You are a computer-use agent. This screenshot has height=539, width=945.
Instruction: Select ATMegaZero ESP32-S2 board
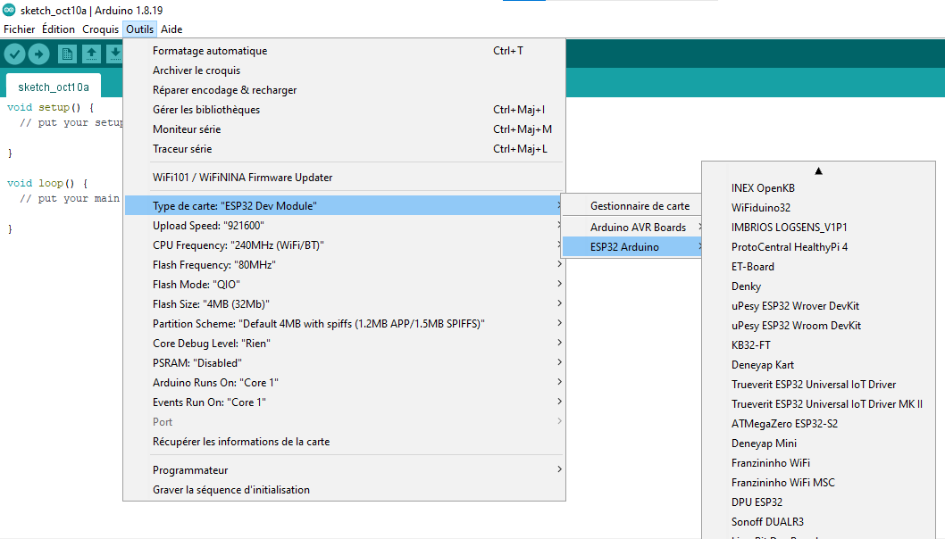[818, 423]
